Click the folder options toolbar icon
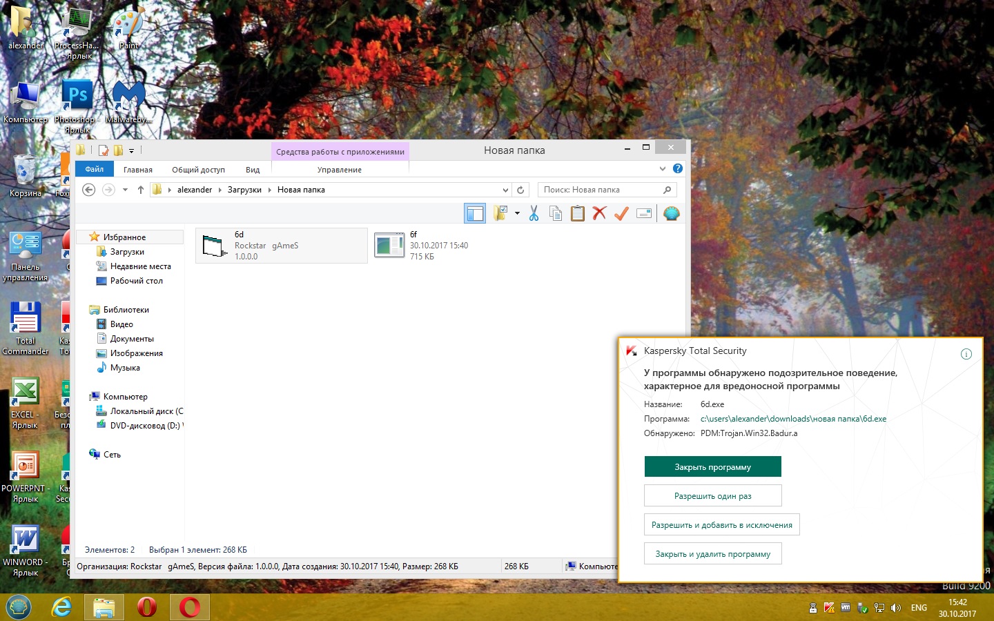 500,213
